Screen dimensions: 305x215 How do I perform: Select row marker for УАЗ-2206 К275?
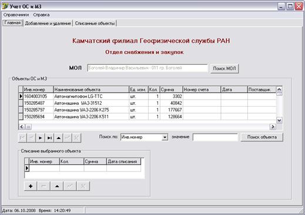pos(21,110)
